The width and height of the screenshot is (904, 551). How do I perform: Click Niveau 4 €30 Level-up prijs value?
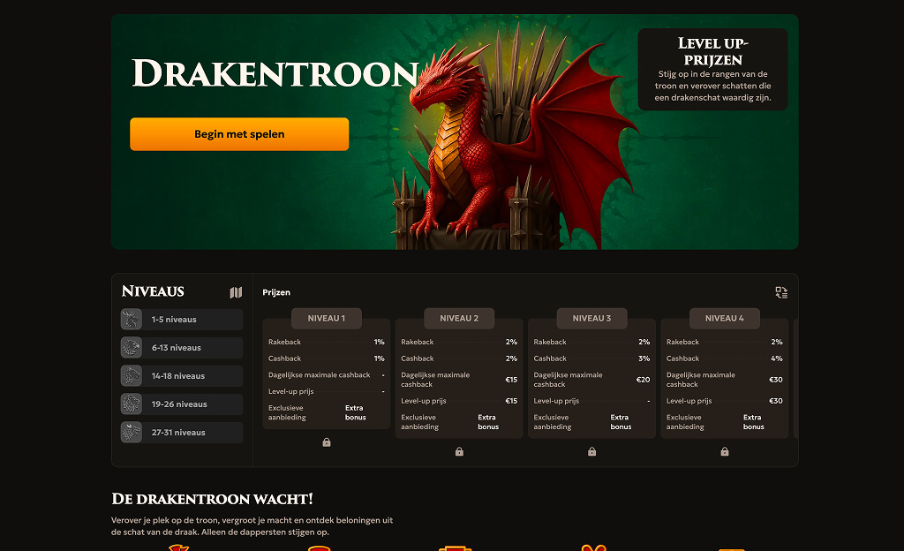[x=776, y=401]
